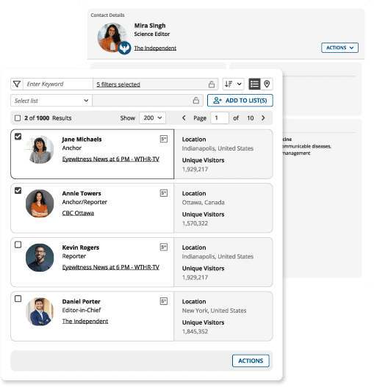This screenshot has height=387, width=374.
Task: Click the page number input field
Action: [220, 118]
